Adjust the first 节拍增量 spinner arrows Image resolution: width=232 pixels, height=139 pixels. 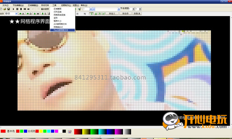[x=133, y=9]
